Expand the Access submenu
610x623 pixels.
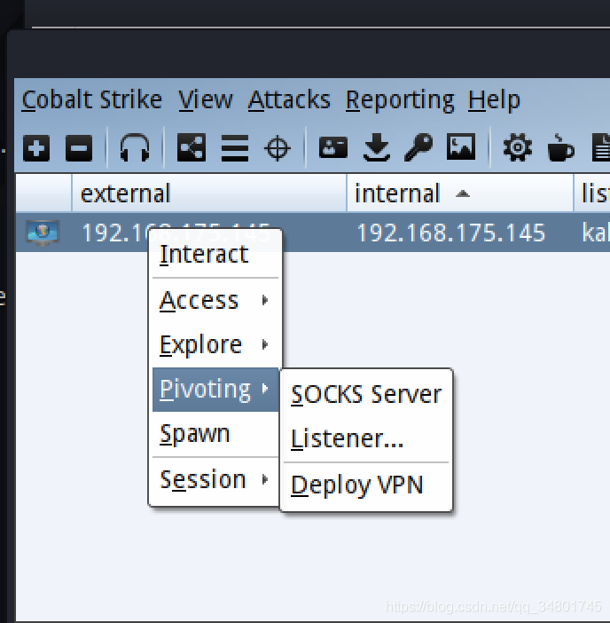[x=215, y=300]
